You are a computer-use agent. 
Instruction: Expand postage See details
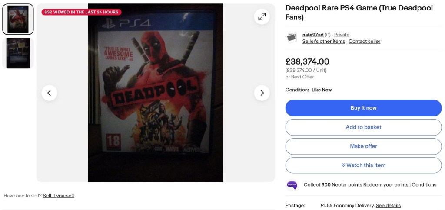coord(388,206)
